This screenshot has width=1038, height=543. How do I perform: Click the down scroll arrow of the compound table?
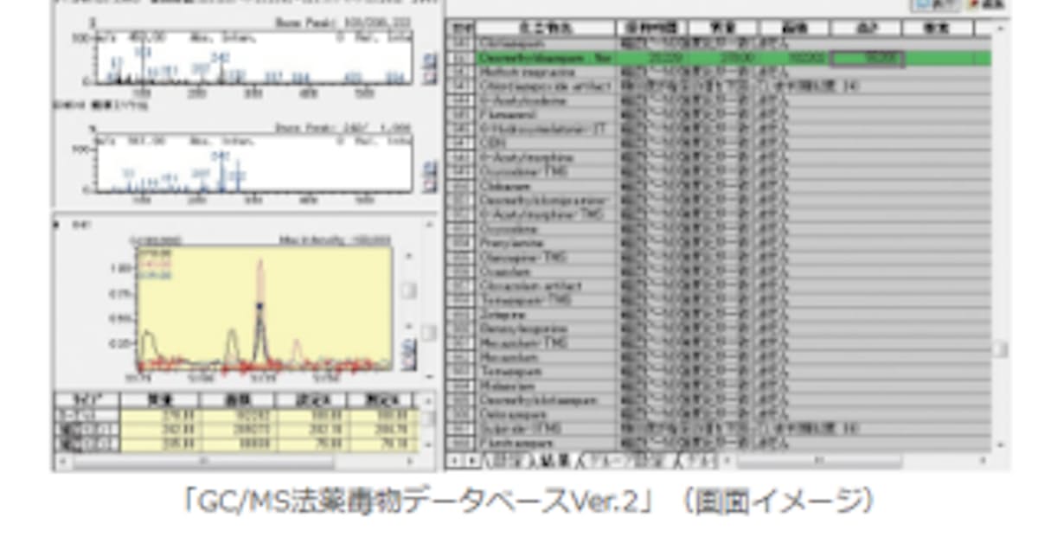click(x=1000, y=444)
